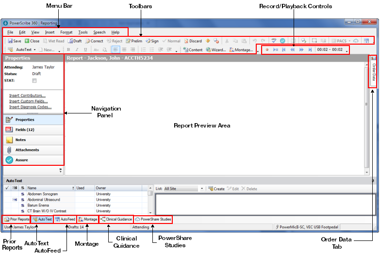
Task: Sort AutoText list by Name column
Action: [50, 188]
